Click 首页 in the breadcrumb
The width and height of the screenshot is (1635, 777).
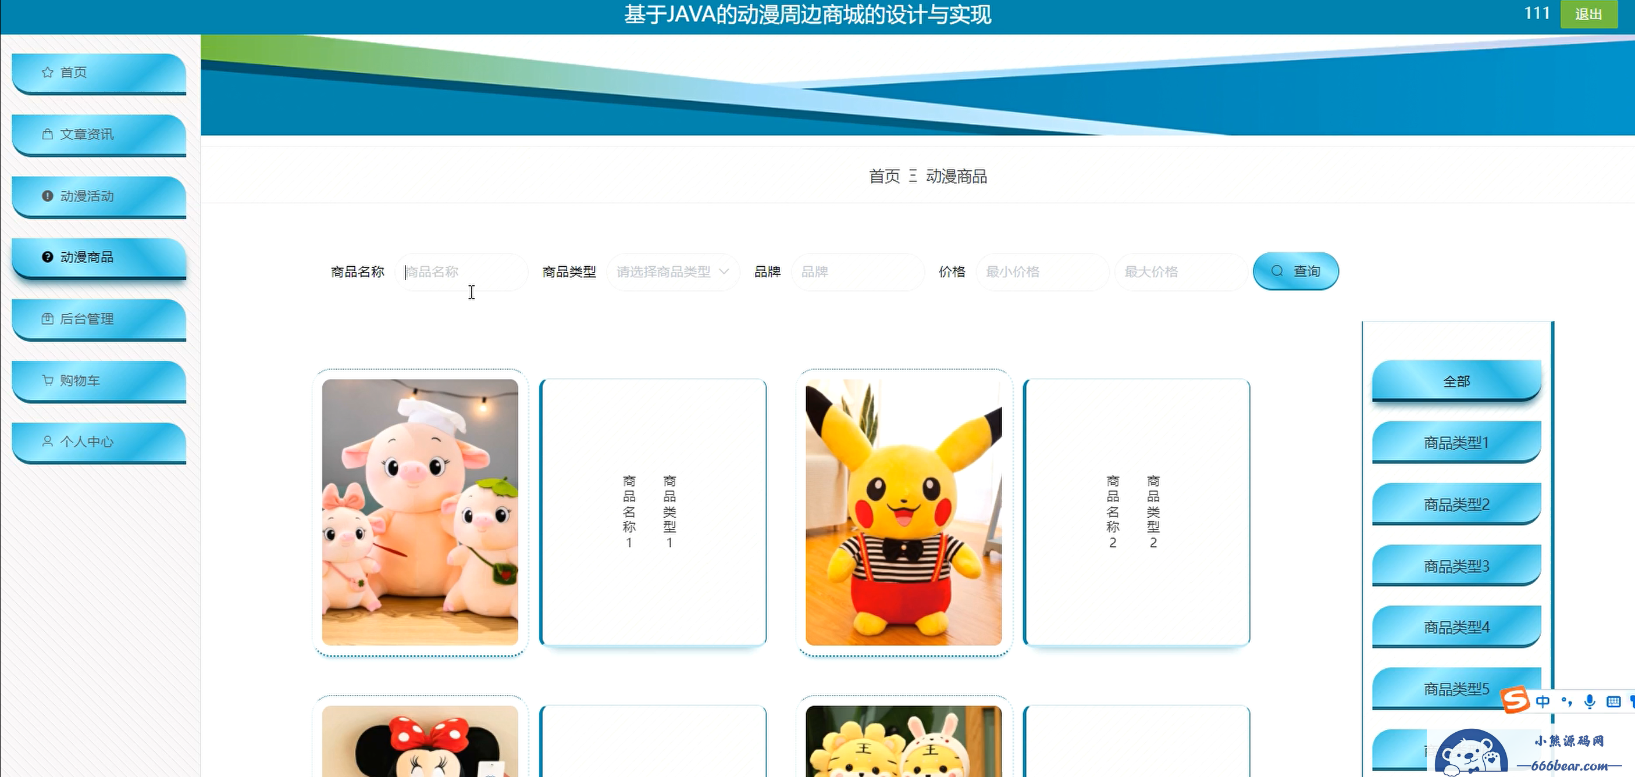(x=884, y=176)
